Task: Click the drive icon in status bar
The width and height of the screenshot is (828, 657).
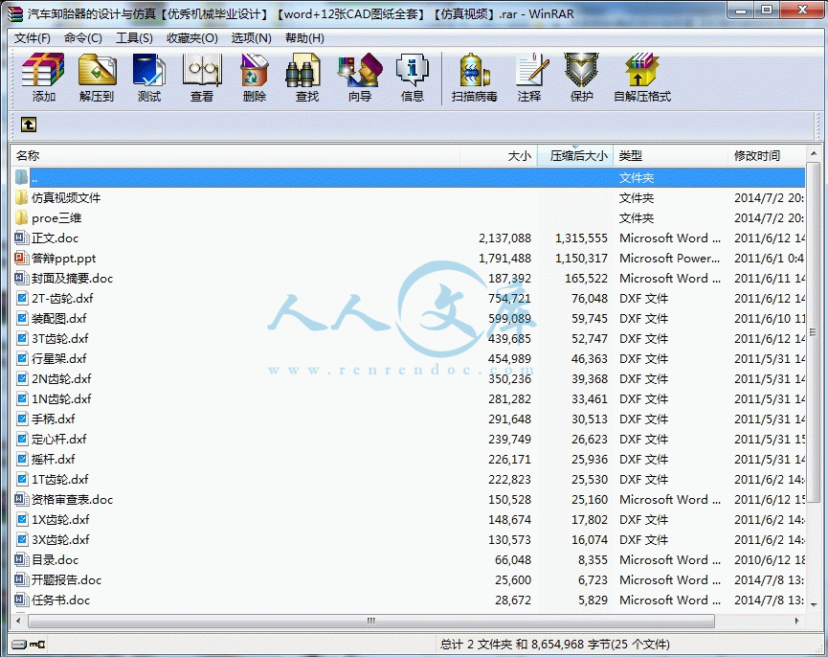Action: pyautogui.click(x=19, y=644)
